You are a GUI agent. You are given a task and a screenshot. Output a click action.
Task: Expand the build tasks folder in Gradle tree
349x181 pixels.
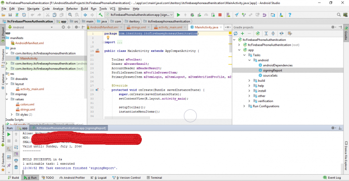(249, 81)
